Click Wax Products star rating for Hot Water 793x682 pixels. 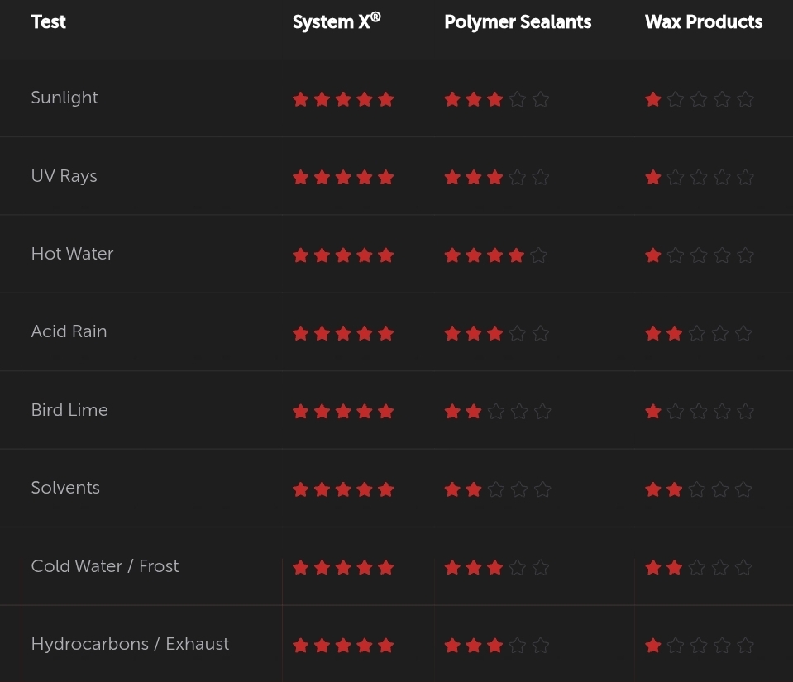pyautogui.click(x=700, y=255)
